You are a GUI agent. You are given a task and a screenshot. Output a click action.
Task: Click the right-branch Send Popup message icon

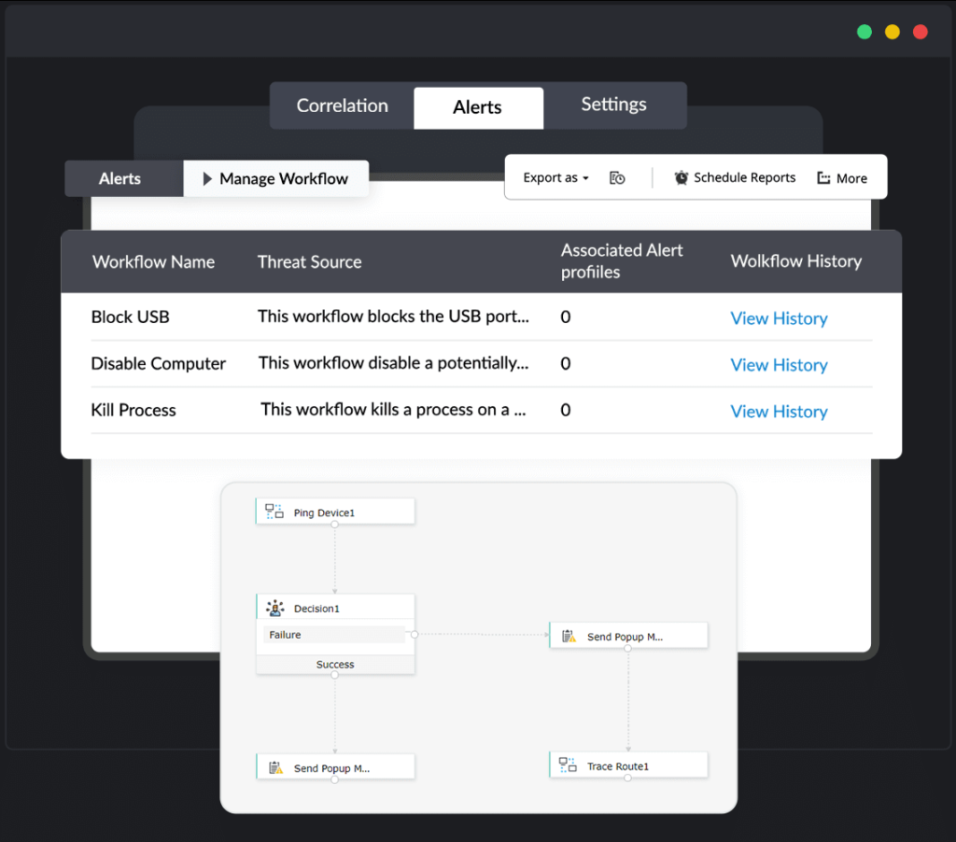[x=568, y=635]
